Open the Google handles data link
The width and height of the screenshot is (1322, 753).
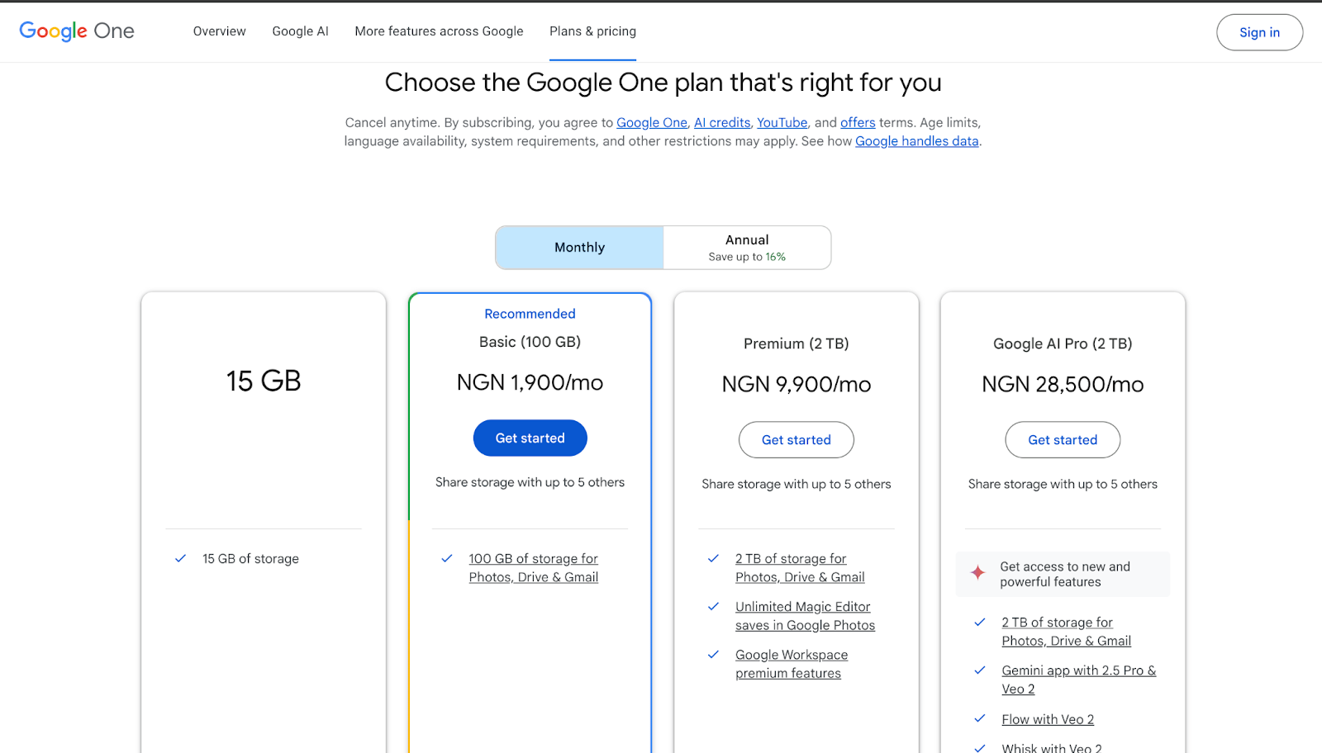click(916, 140)
